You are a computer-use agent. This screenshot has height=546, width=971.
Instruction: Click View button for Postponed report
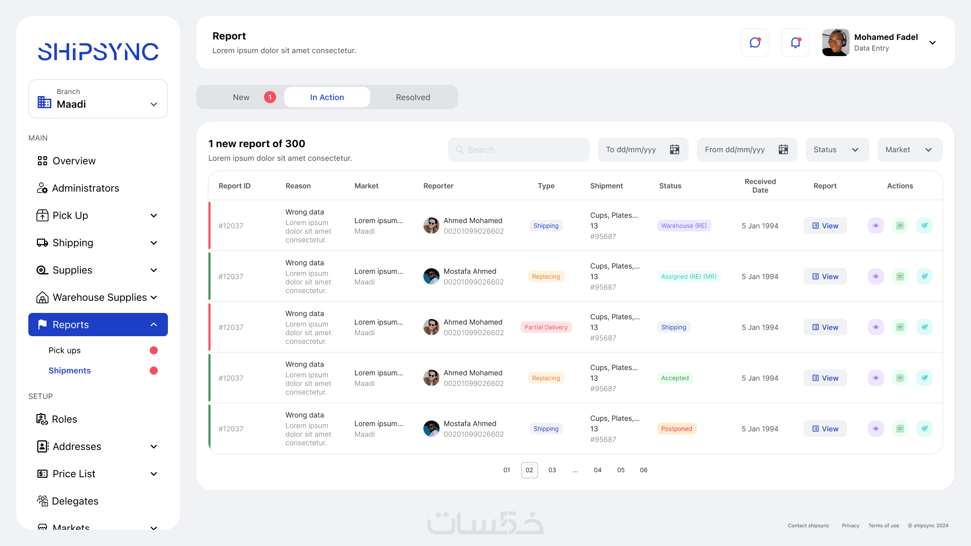pos(825,429)
